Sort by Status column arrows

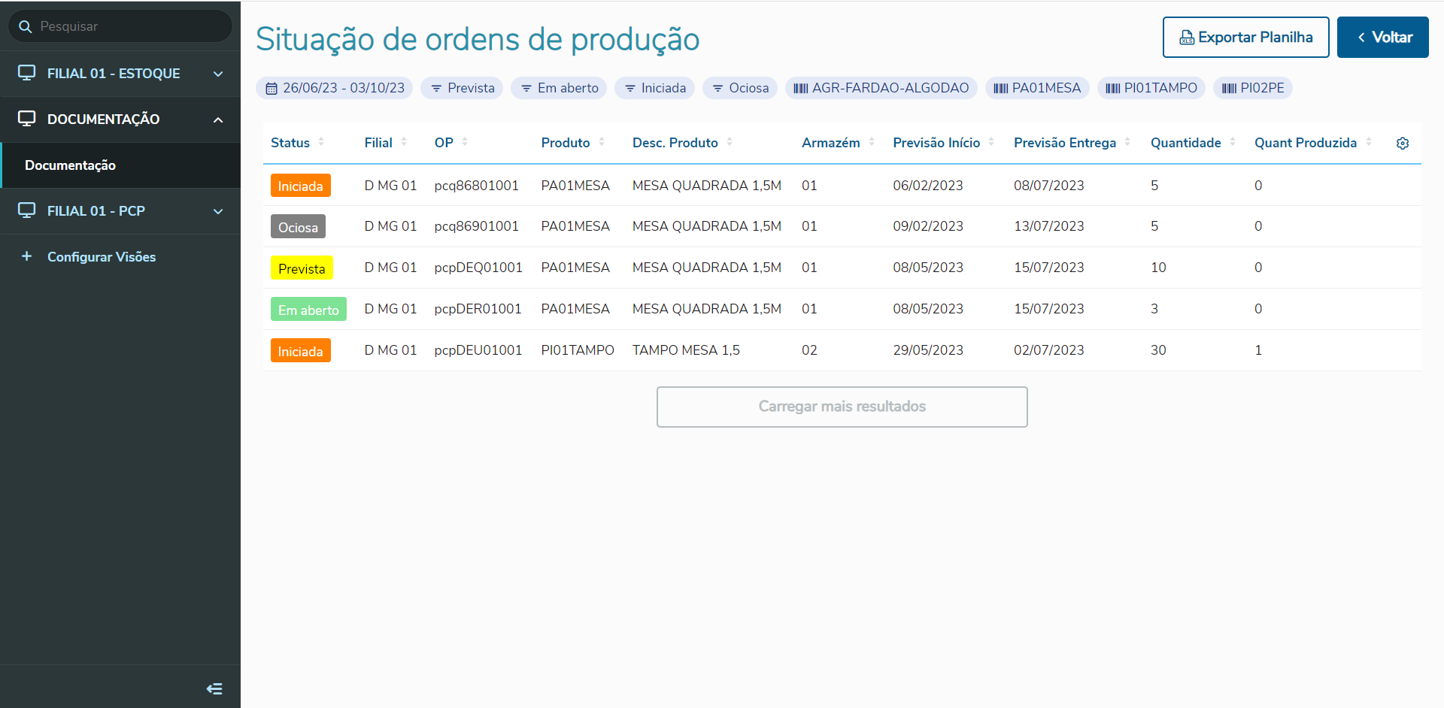click(x=321, y=141)
